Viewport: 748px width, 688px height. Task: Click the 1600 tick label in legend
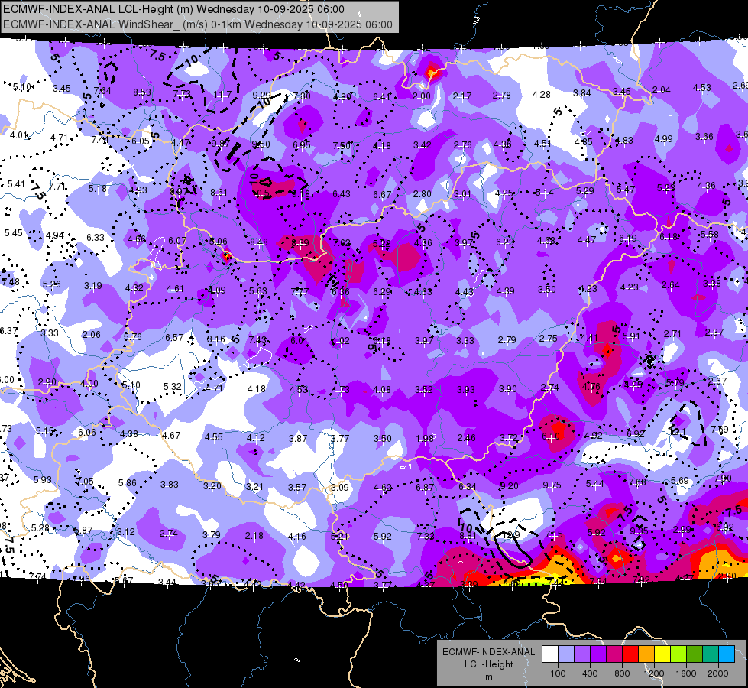[686, 673]
